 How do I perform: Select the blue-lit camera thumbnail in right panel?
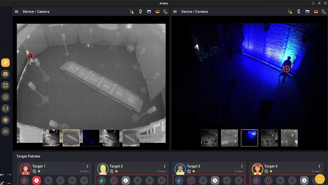pyautogui.click(x=249, y=138)
